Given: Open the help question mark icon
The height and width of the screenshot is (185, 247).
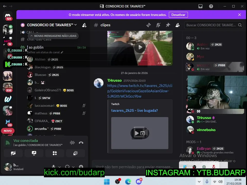Looking at the screenshot, I should pyautogui.click(x=211, y=6).
